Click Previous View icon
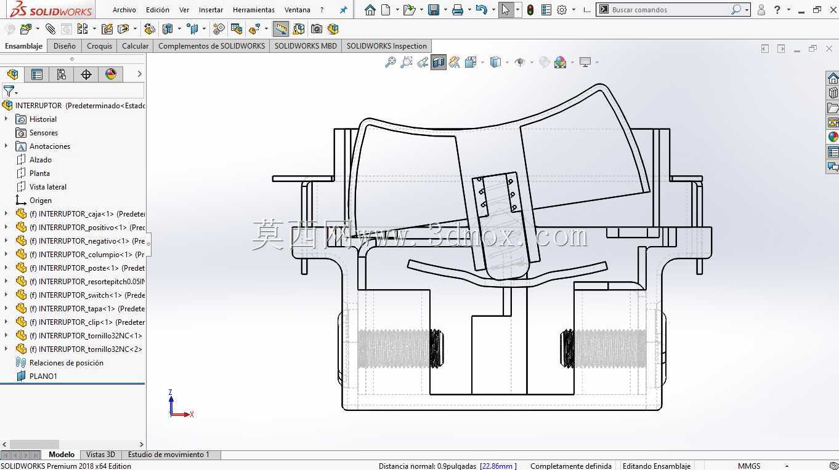The image size is (839, 470). point(423,62)
